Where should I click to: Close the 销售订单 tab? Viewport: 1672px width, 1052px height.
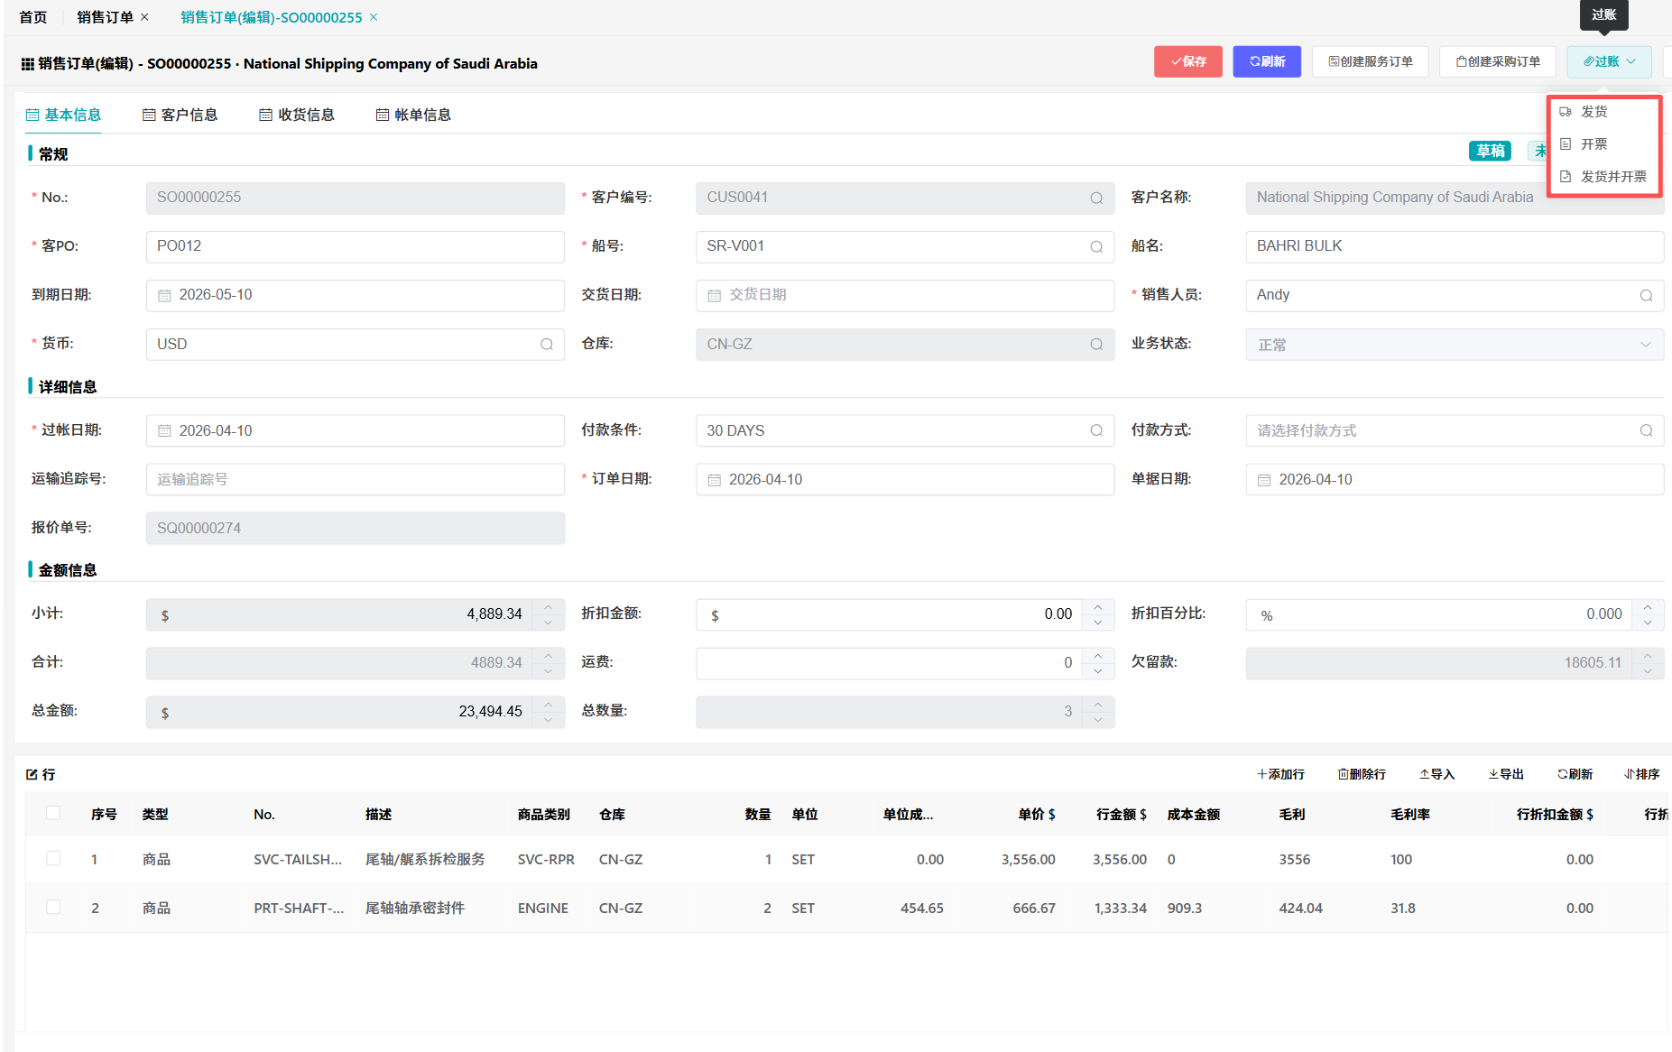144,17
